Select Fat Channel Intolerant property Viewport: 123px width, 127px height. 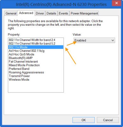click(x=36, y=62)
